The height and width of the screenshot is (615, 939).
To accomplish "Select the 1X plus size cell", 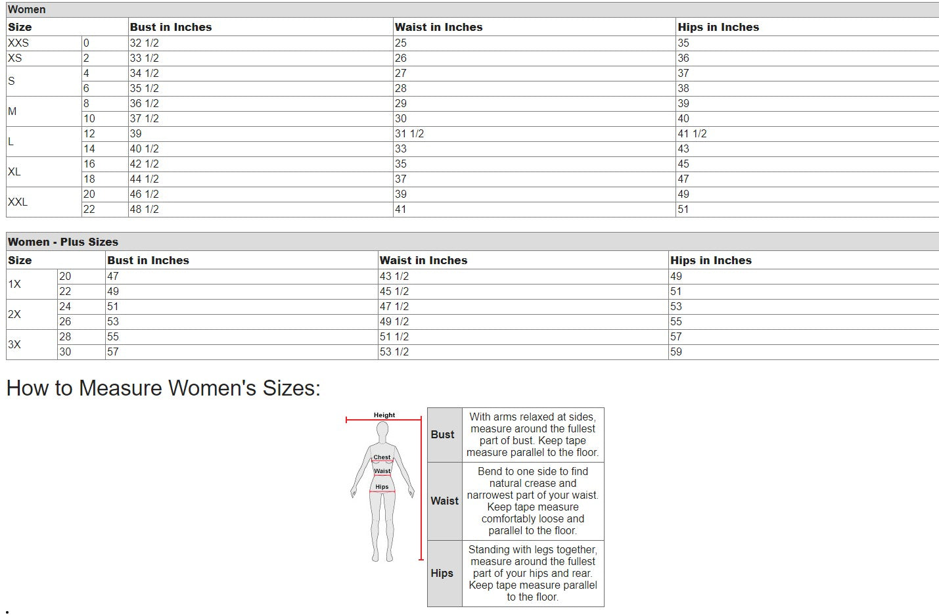I will click(14, 284).
